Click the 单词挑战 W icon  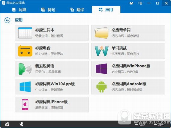click(x=101, y=51)
